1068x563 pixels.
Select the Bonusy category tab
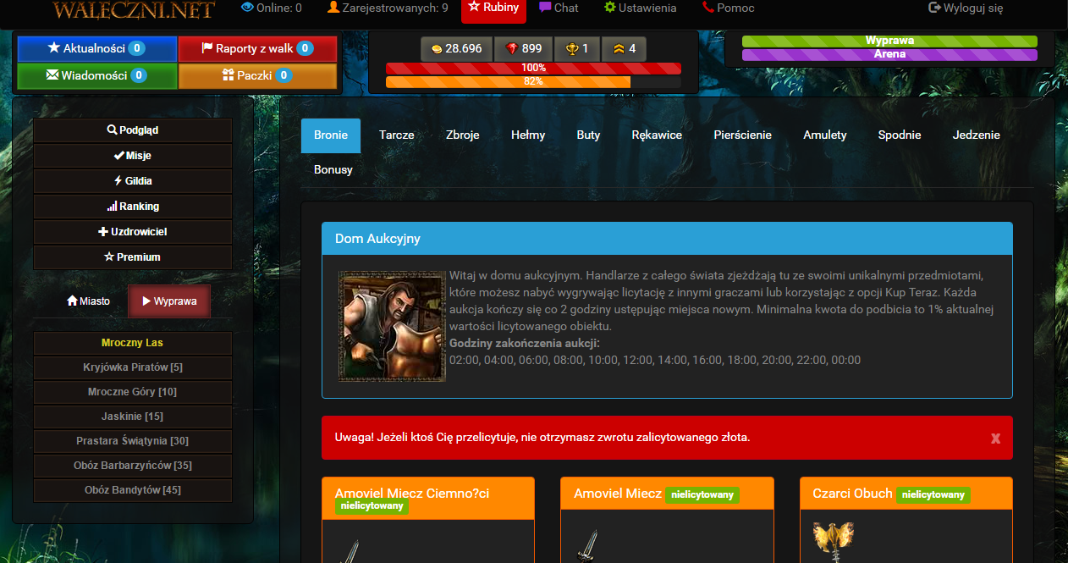(x=333, y=170)
